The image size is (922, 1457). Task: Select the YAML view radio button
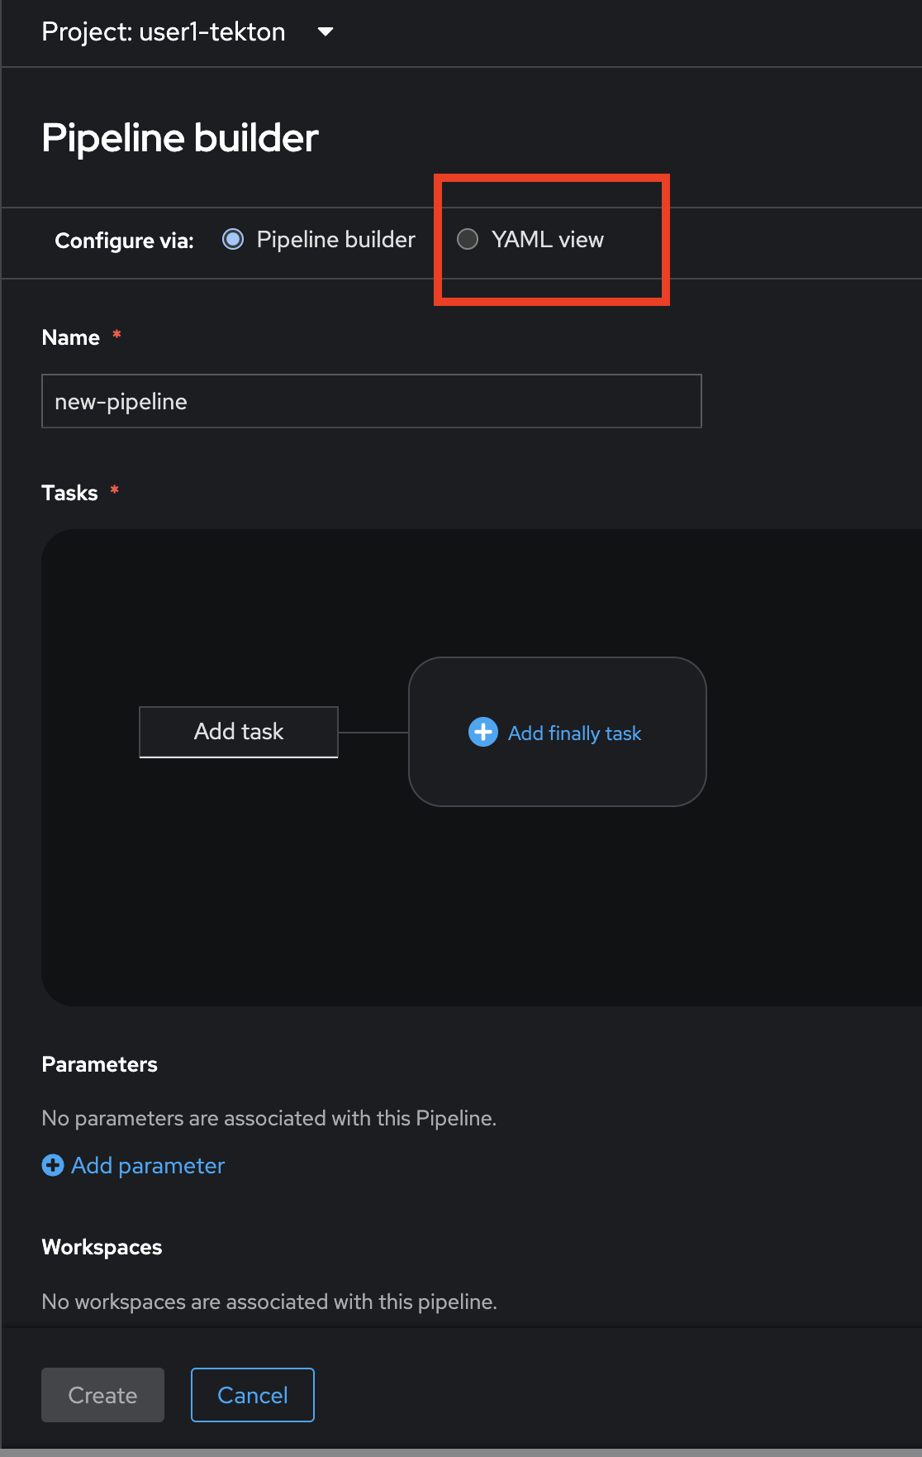[468, 239]
